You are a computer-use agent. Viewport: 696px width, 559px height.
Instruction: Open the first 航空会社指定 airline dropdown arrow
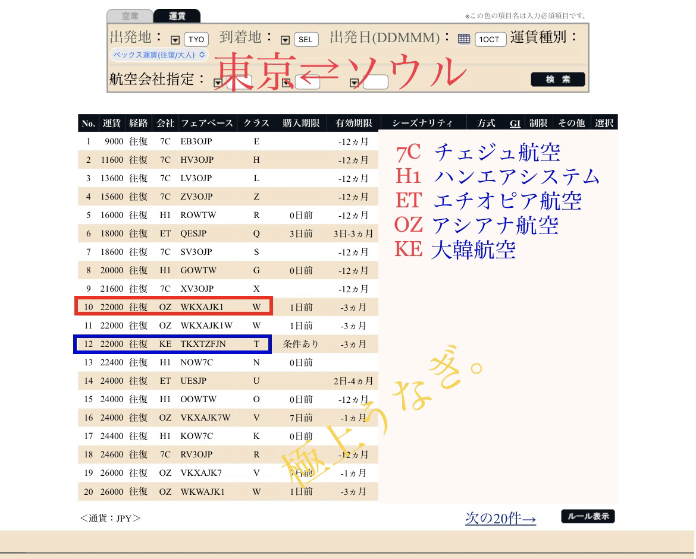tap(218, 83)
